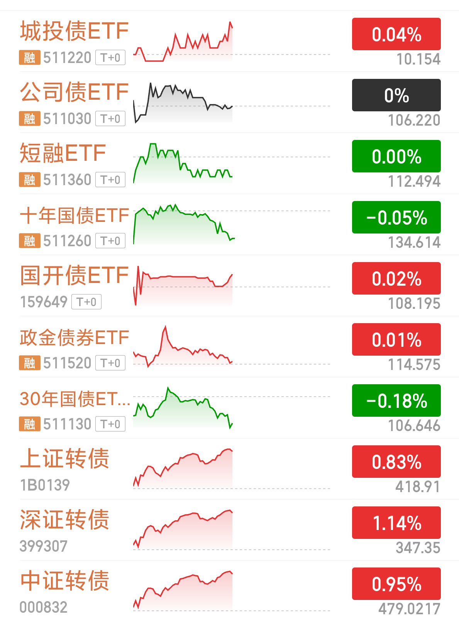Click the 融 icon beside 511360
The image size is (459, 622).
pos(30,180)
